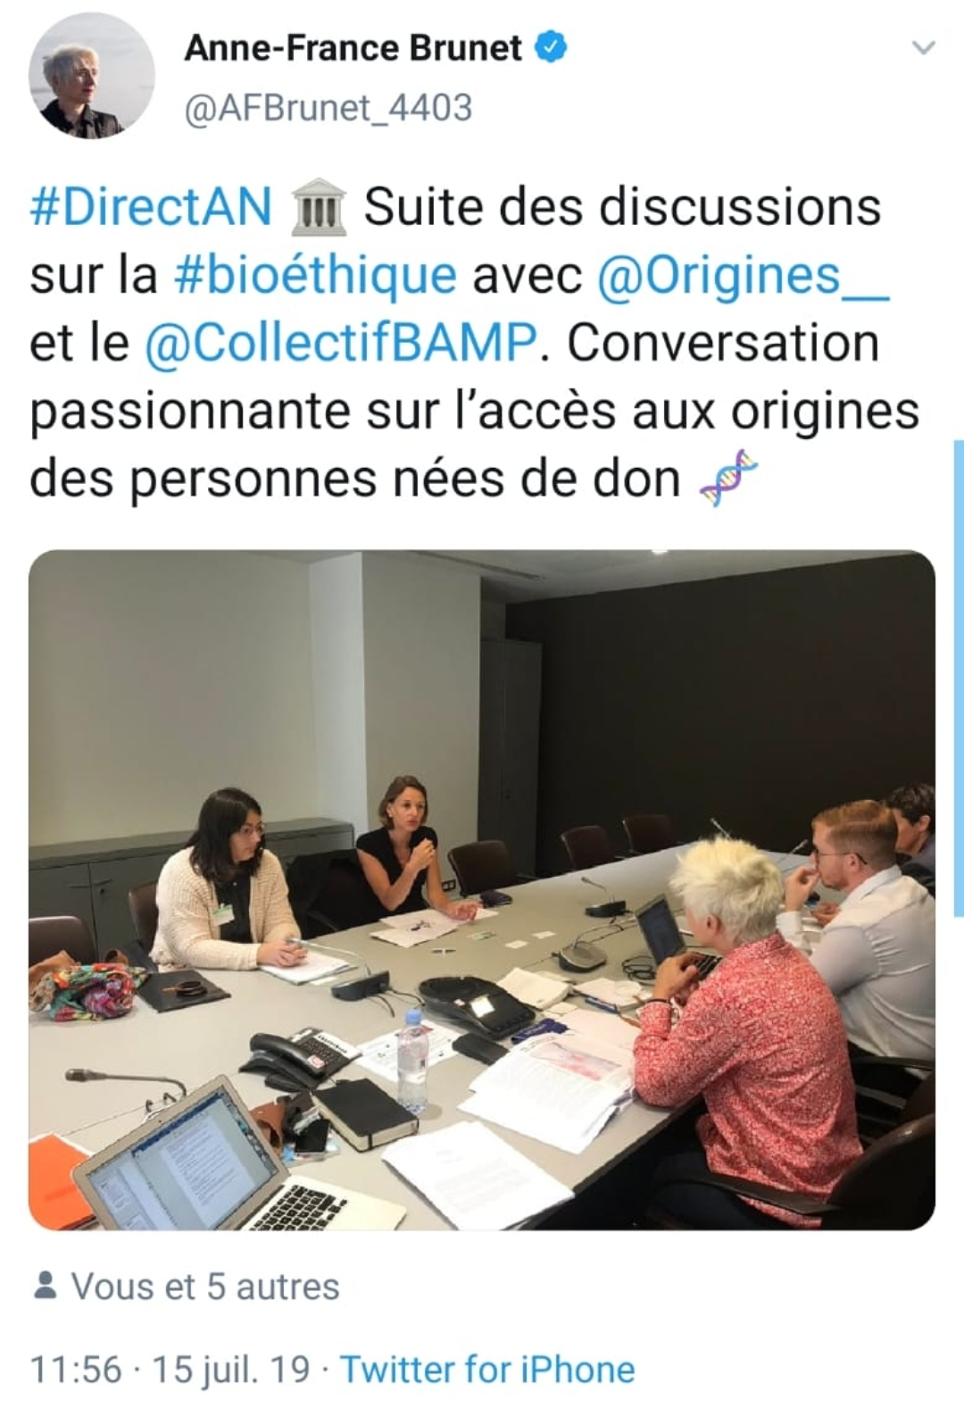The image size is (964, 1416).
Task: Tap Anne-France Brunet's profile avatar
Action: pyautogui.click(x=91, y=76)
